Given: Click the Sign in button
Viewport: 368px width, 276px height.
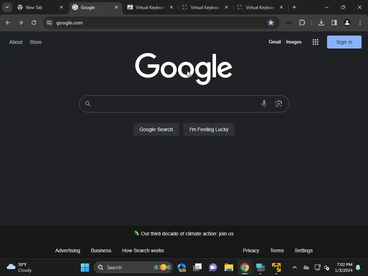Looking at the screenshot, I should click(x=344, y=42).
